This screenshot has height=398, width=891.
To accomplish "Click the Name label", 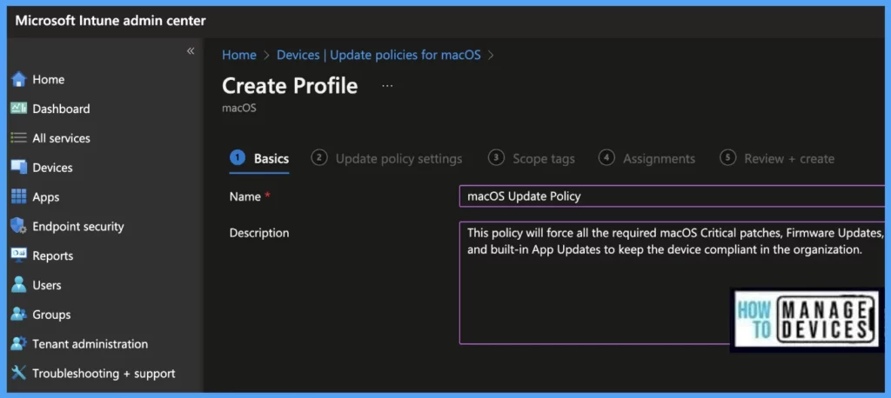I will coord(245,196).
